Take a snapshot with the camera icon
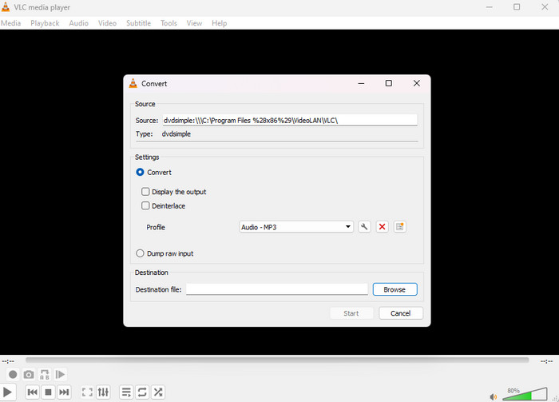This screenshot has height=402, width=559. 29,375
